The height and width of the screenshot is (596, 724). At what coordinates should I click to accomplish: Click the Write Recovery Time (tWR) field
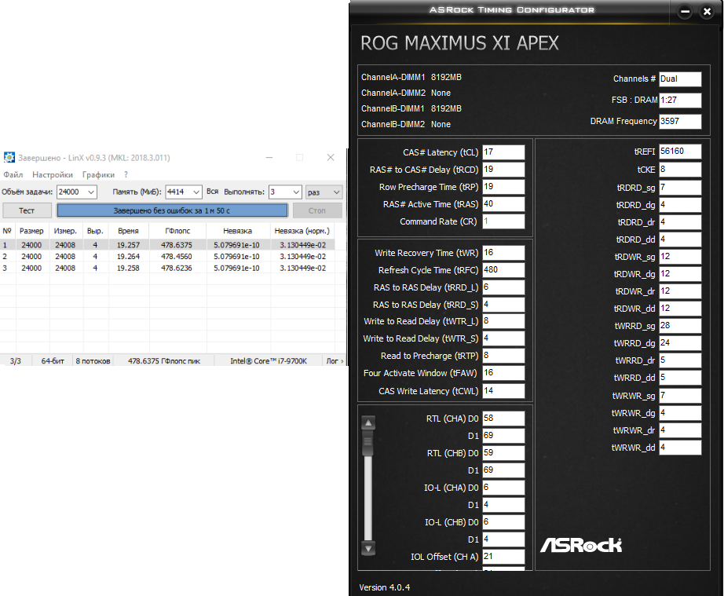pyautogui.click(x=503, y=253)
